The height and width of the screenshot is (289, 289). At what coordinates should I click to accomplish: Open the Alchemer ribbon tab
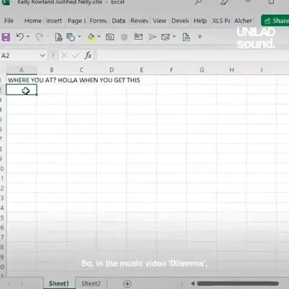243,20
